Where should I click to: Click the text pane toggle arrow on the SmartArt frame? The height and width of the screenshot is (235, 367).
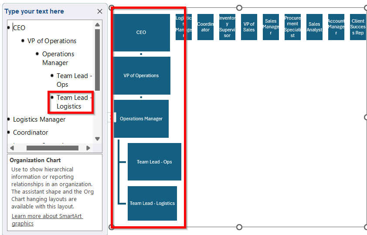click(x=113, y=117)
